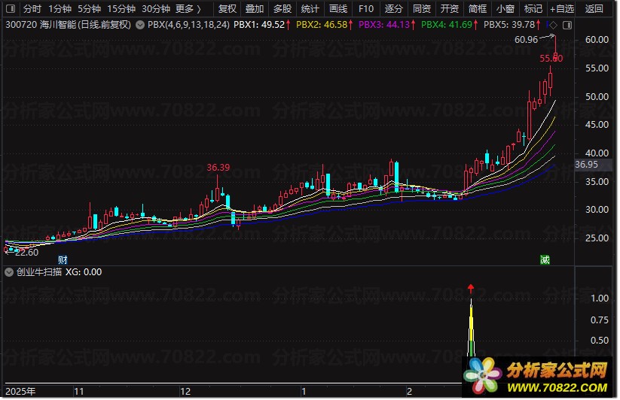Click the 减 marker on the chart
620x400 pixels.
click(545, 259)
